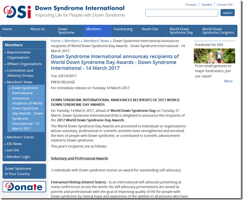Click 'For immediate release' line

pyautogui.click(x=90, y=88)
